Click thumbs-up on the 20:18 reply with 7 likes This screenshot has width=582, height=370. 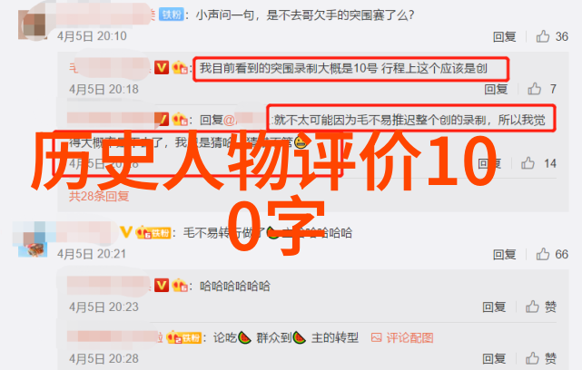pos(535,89)
